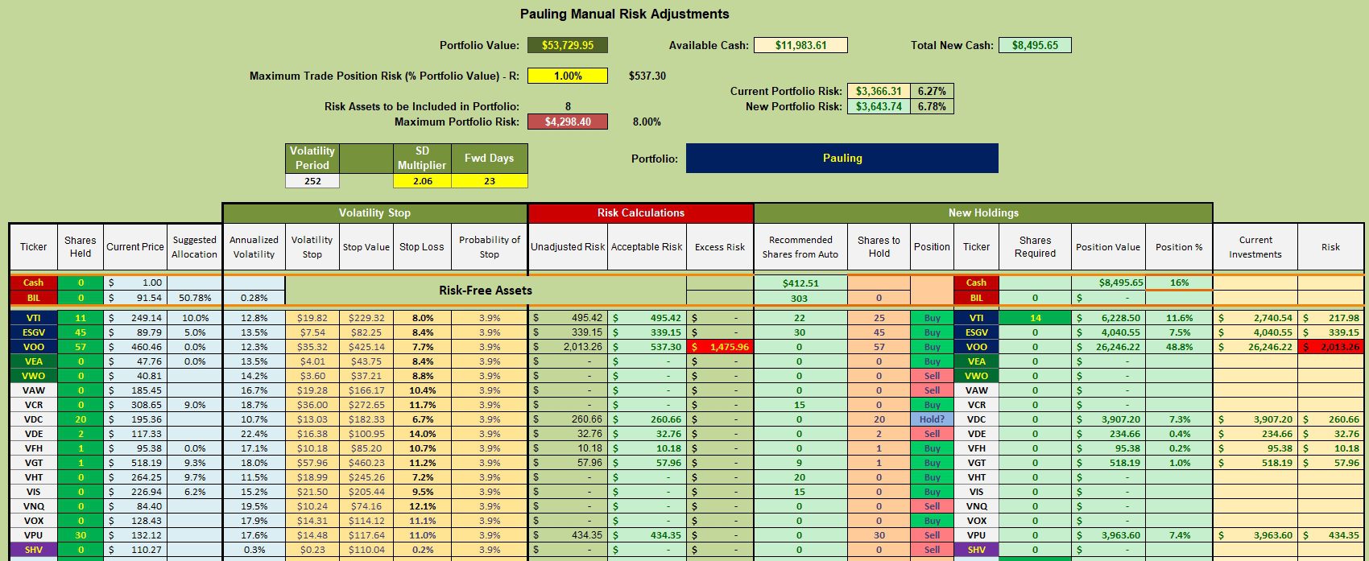The height and width of the screenshot is (561, 1369).
Task: Click the Shares Required column header
Action: (1035, 247)
